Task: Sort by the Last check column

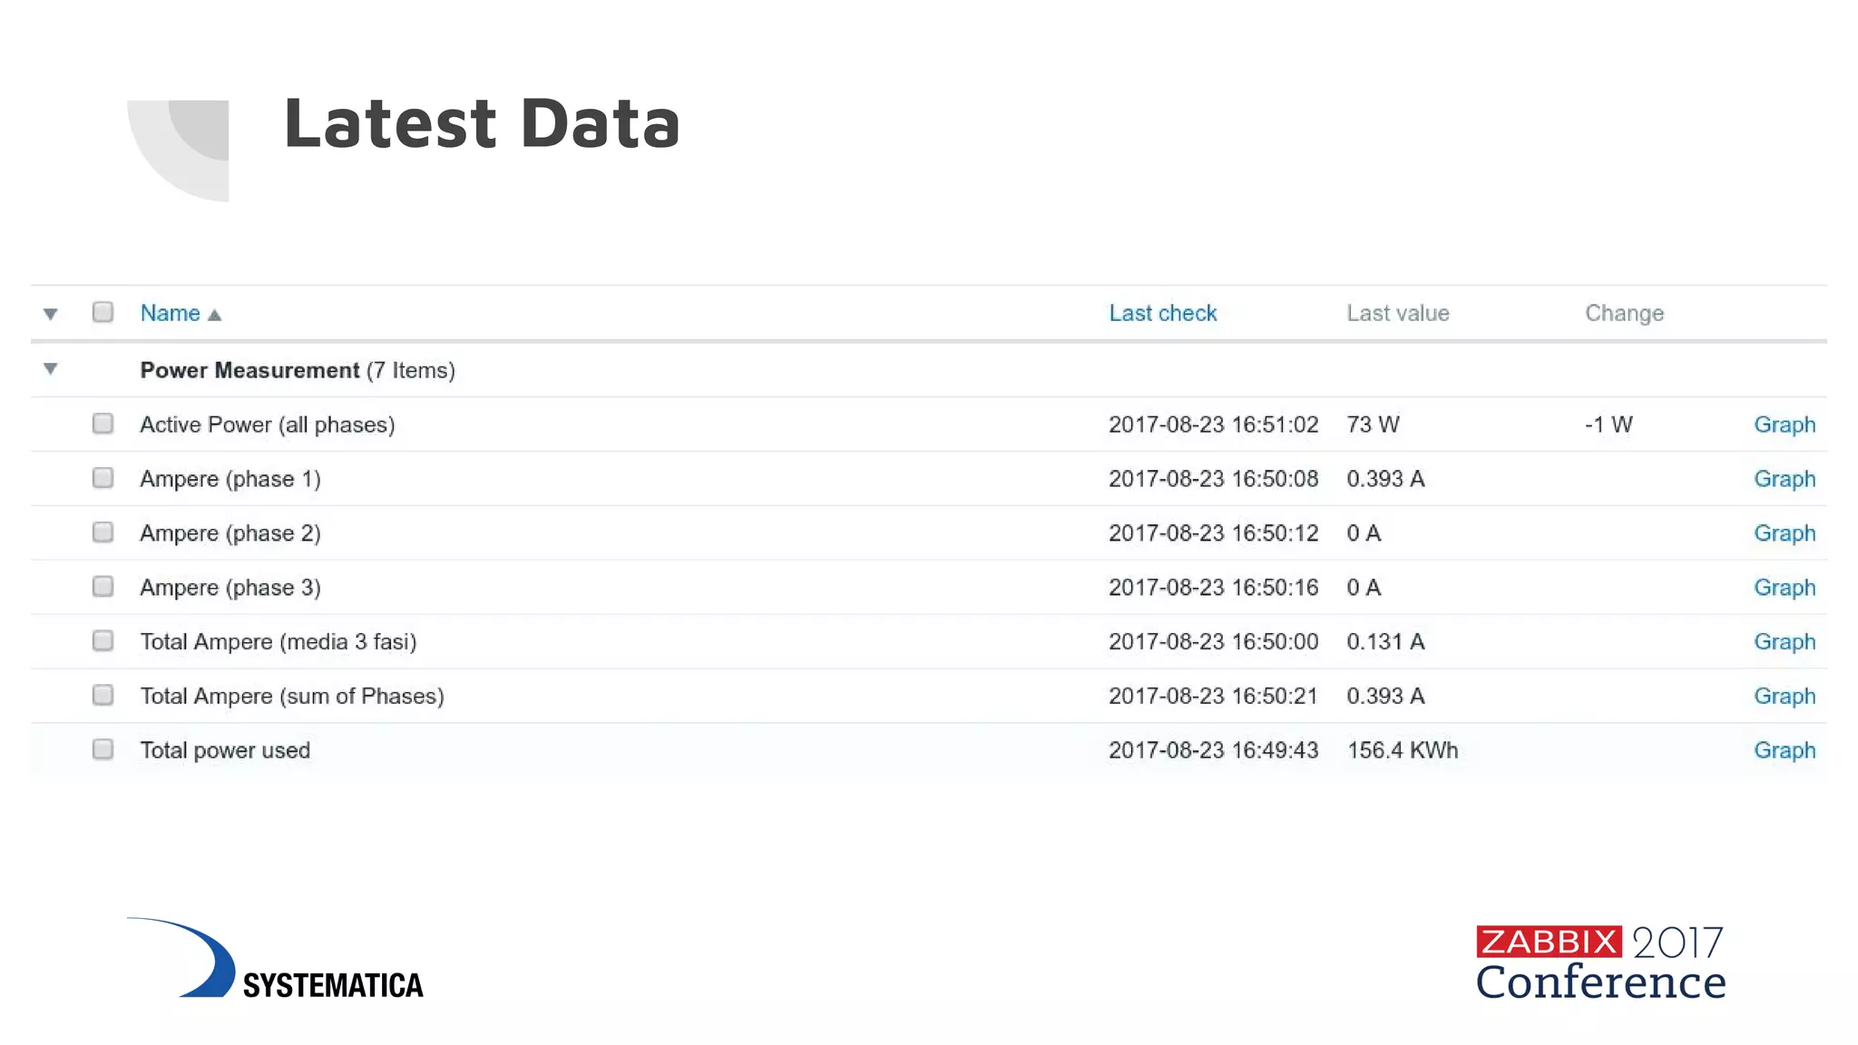Action: pos(1162,313)
